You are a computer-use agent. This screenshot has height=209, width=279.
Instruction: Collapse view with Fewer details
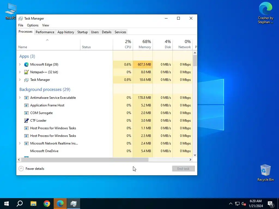31,169
